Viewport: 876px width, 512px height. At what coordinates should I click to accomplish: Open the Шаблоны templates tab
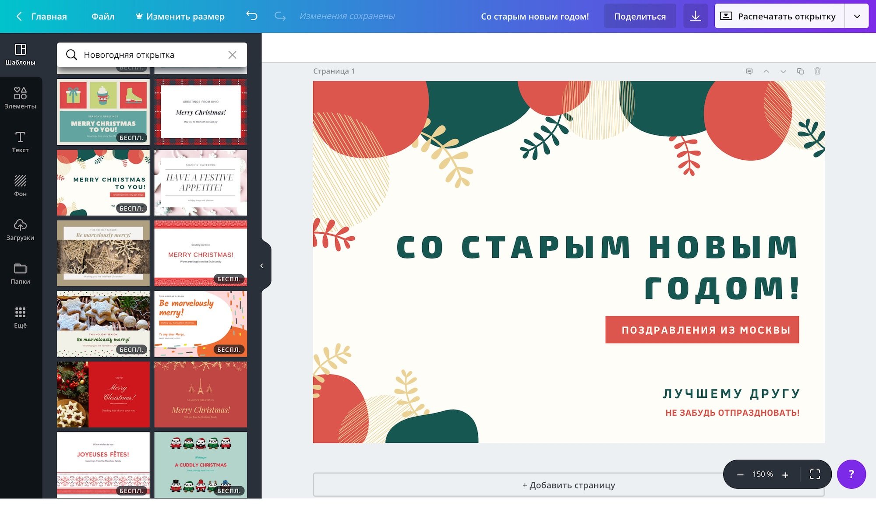20,55
